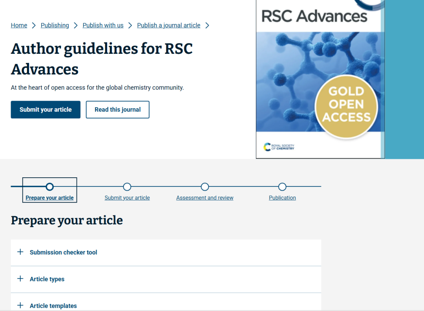Click the chevron after Publish a journal article
Screen dimensions: 424x311
207,25
